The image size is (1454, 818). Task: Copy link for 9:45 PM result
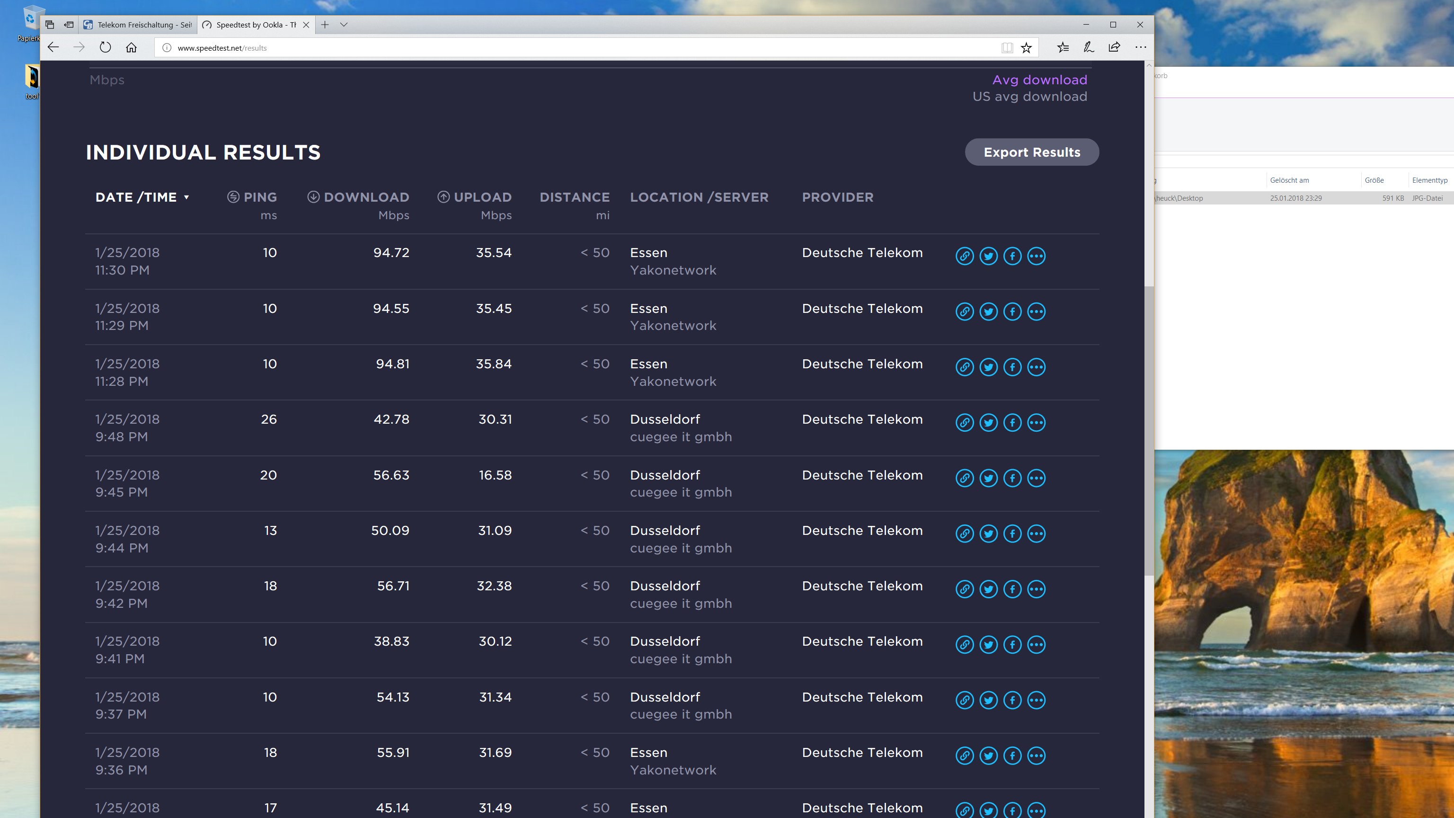pos(965,478)
